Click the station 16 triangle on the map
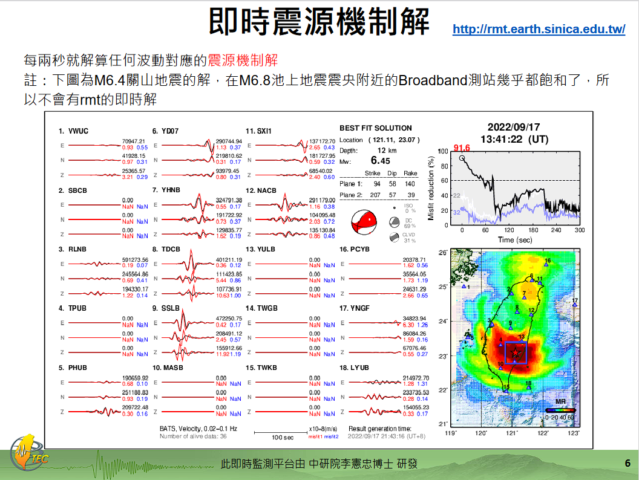639x480 pixels. 546,265
